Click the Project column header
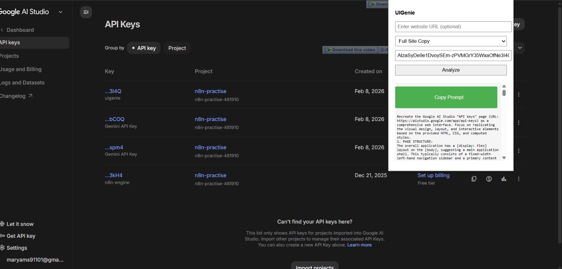Screen dimensions: 562x269 pyautogui.click(x=204, y=71)
